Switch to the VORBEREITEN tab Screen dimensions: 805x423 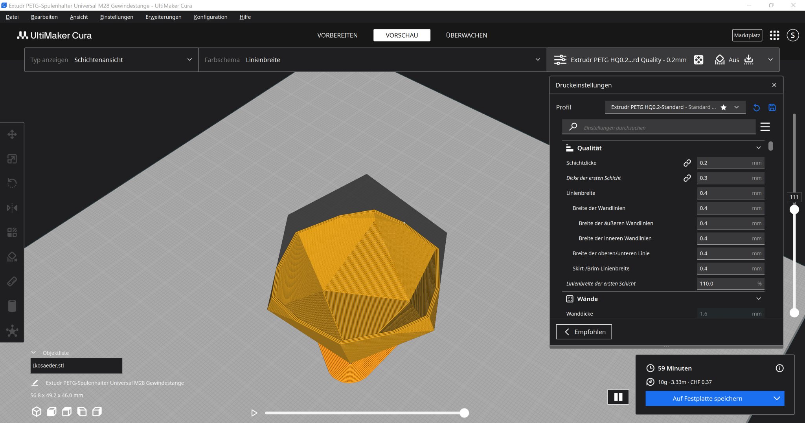point(337,35)
